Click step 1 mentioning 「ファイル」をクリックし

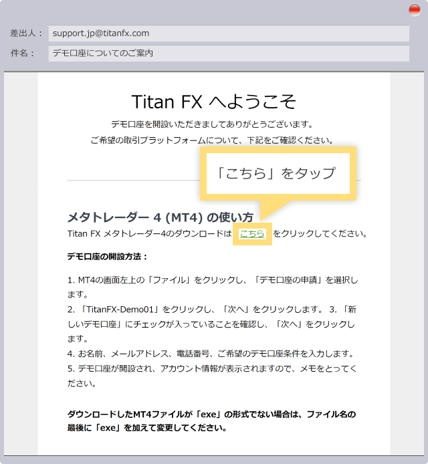click(x=213, y=287)
